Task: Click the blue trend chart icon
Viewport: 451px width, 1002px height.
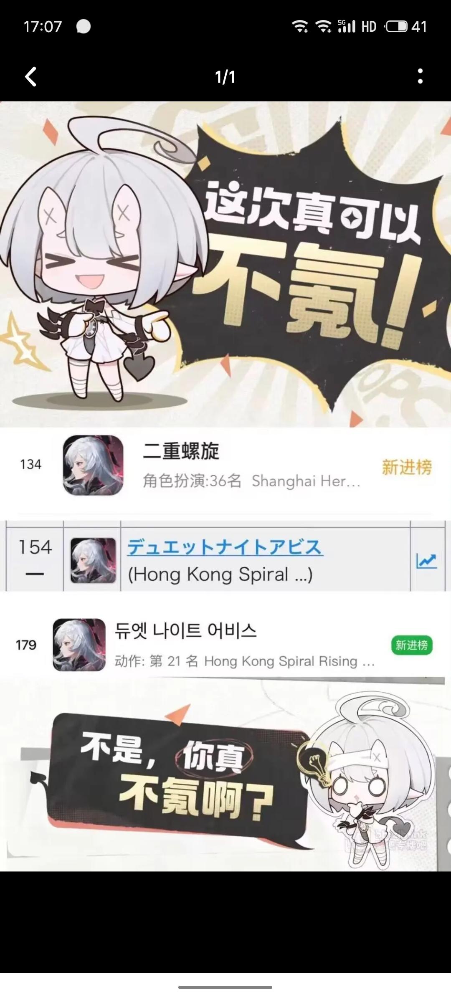Action: coord(426,561)
